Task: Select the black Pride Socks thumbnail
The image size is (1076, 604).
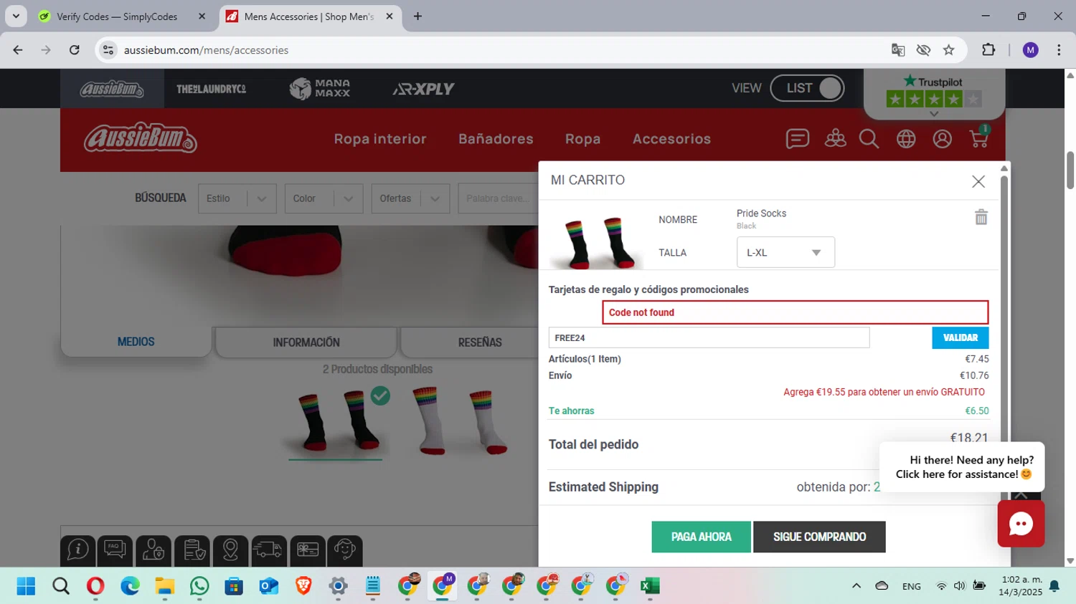Action: tap(336, 421)
